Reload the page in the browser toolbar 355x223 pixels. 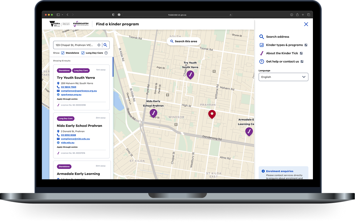(231, 15)
